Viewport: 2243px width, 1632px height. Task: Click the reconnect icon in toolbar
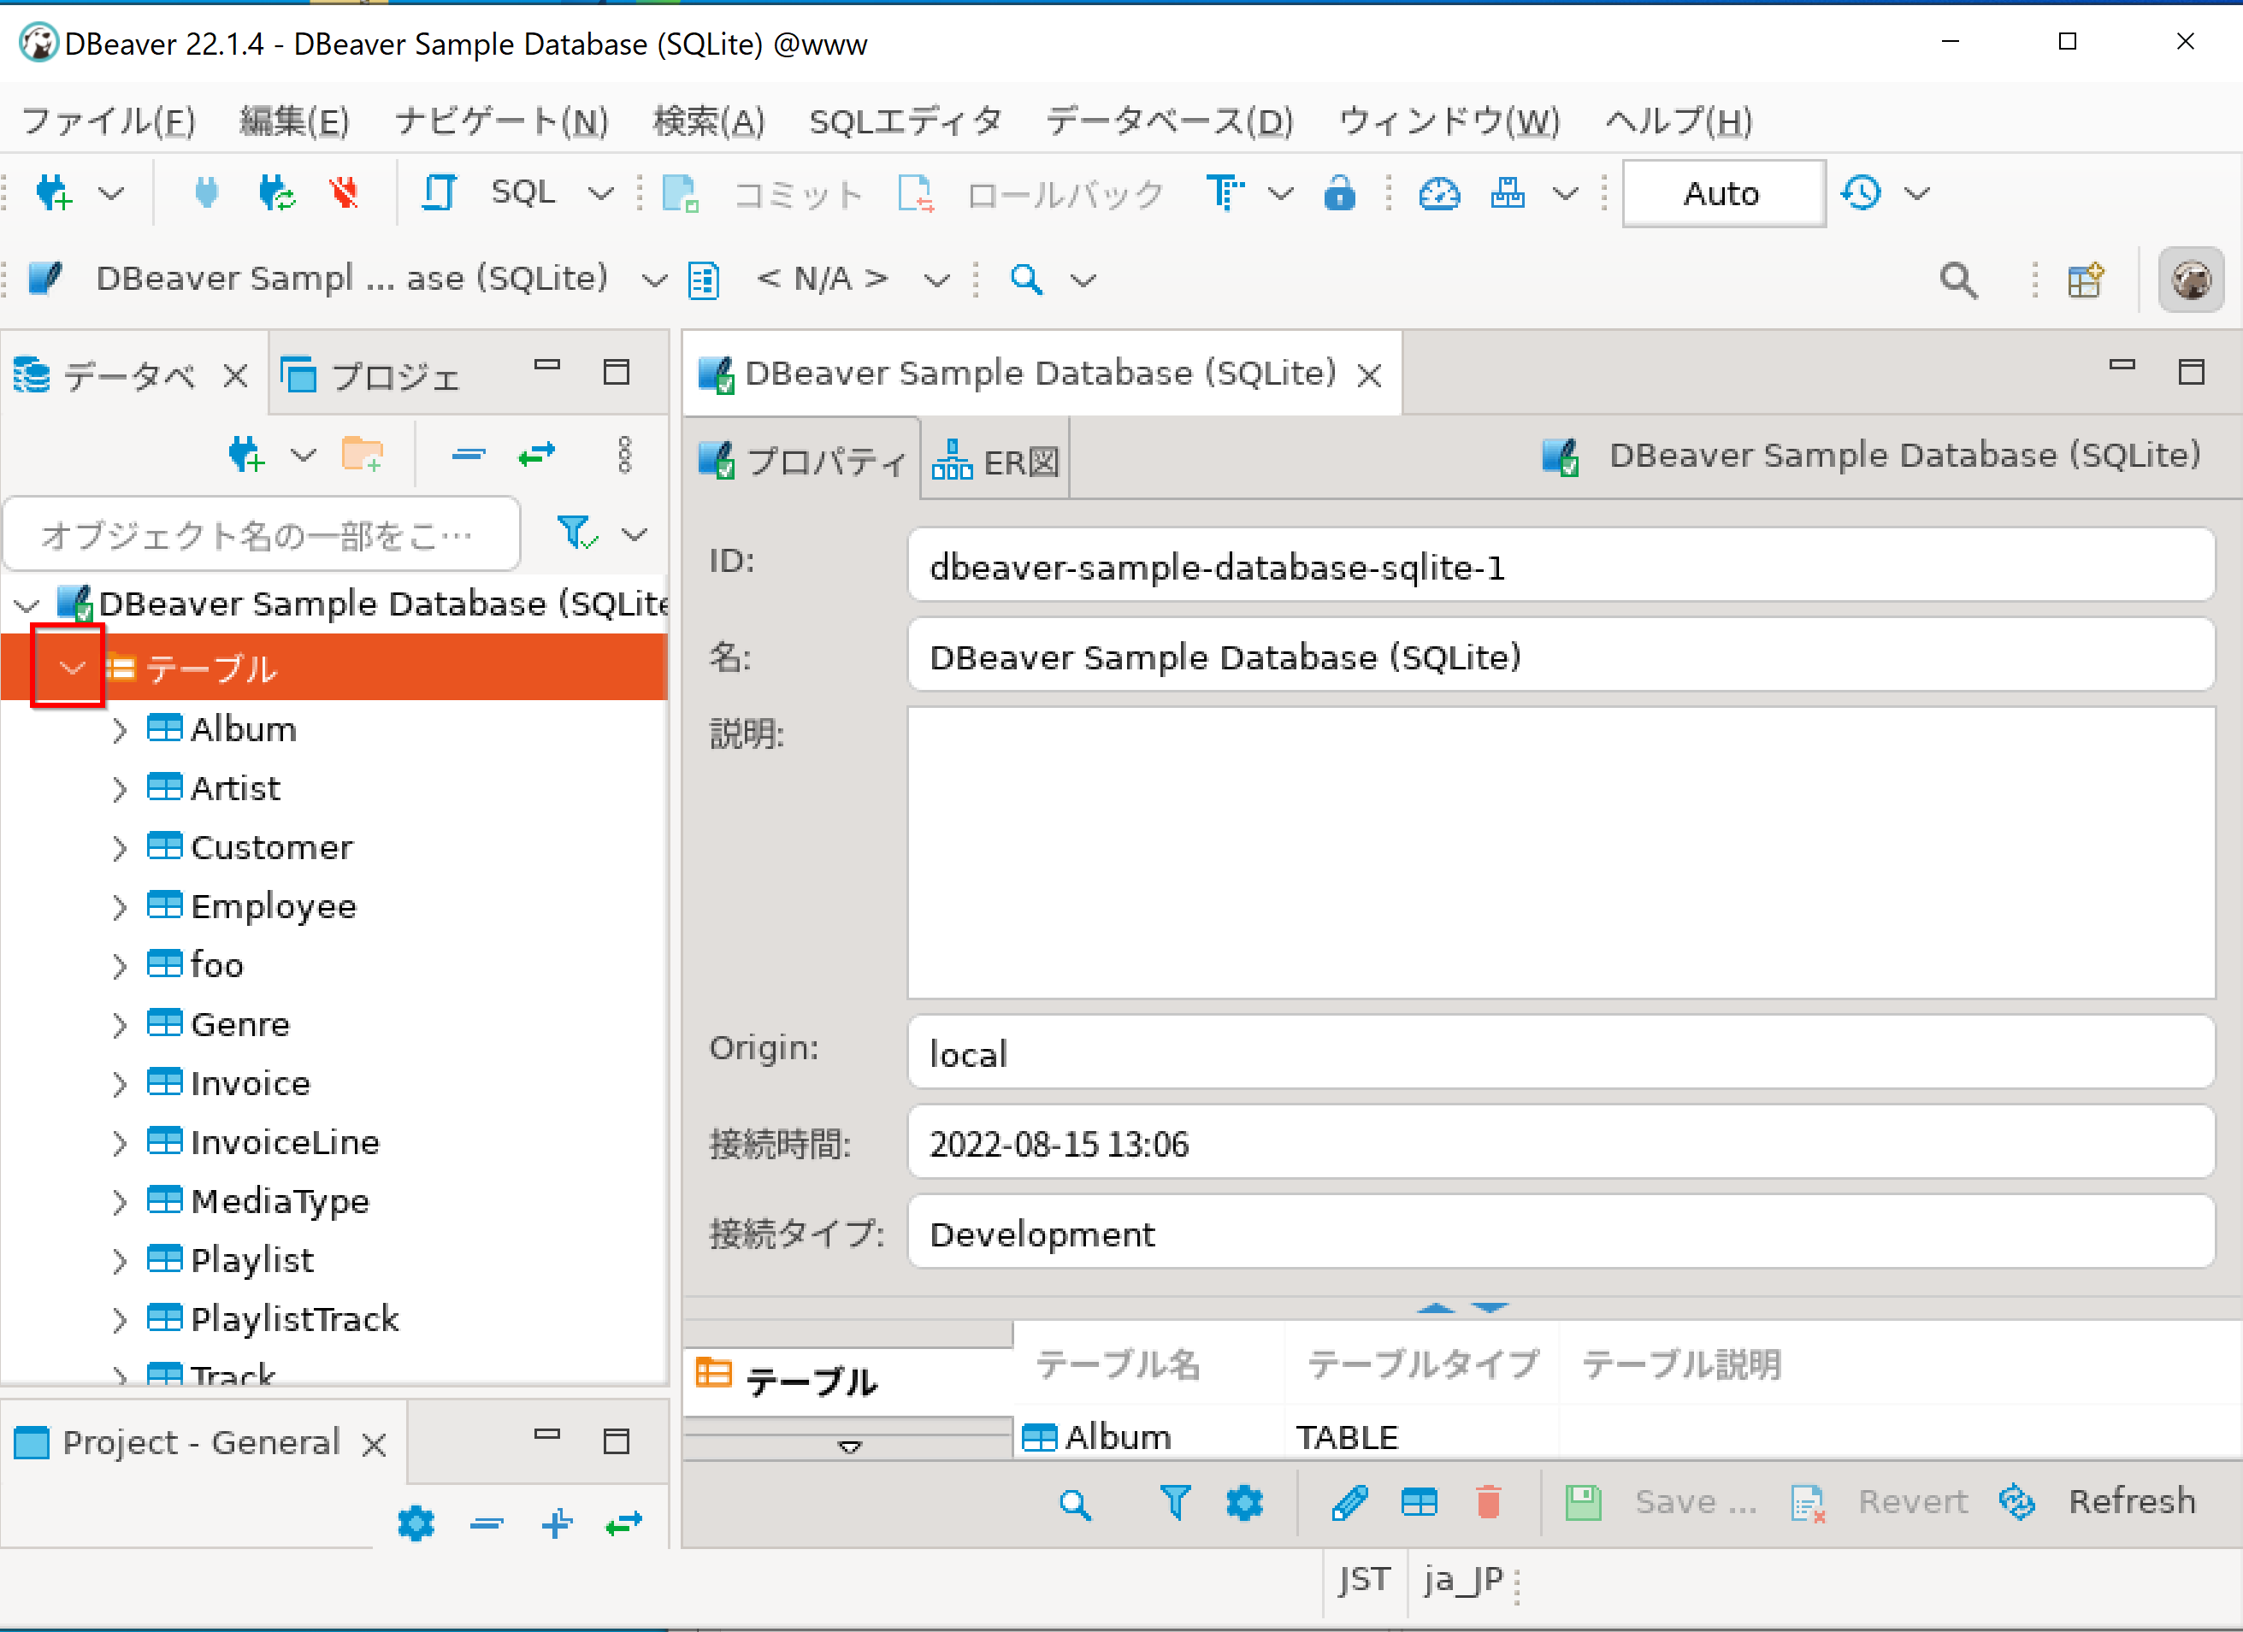[276, 192]
